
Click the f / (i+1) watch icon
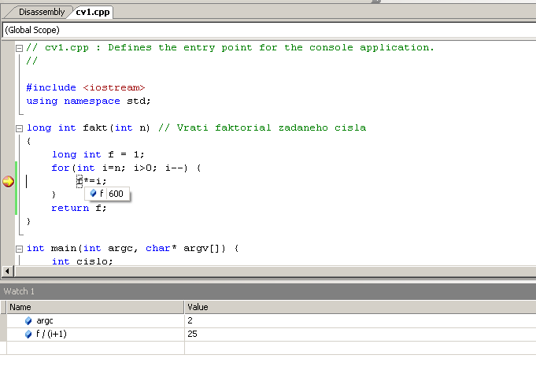click(28, 335)
